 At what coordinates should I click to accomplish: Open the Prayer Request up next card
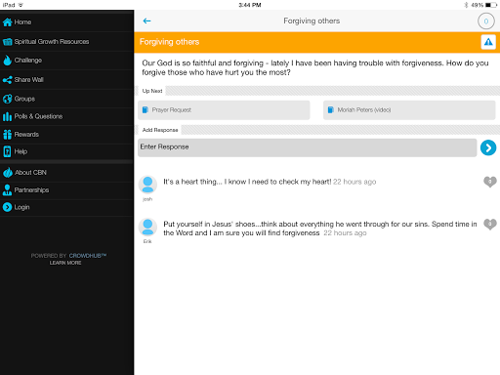pyautogui.click(x=224, y=110)
